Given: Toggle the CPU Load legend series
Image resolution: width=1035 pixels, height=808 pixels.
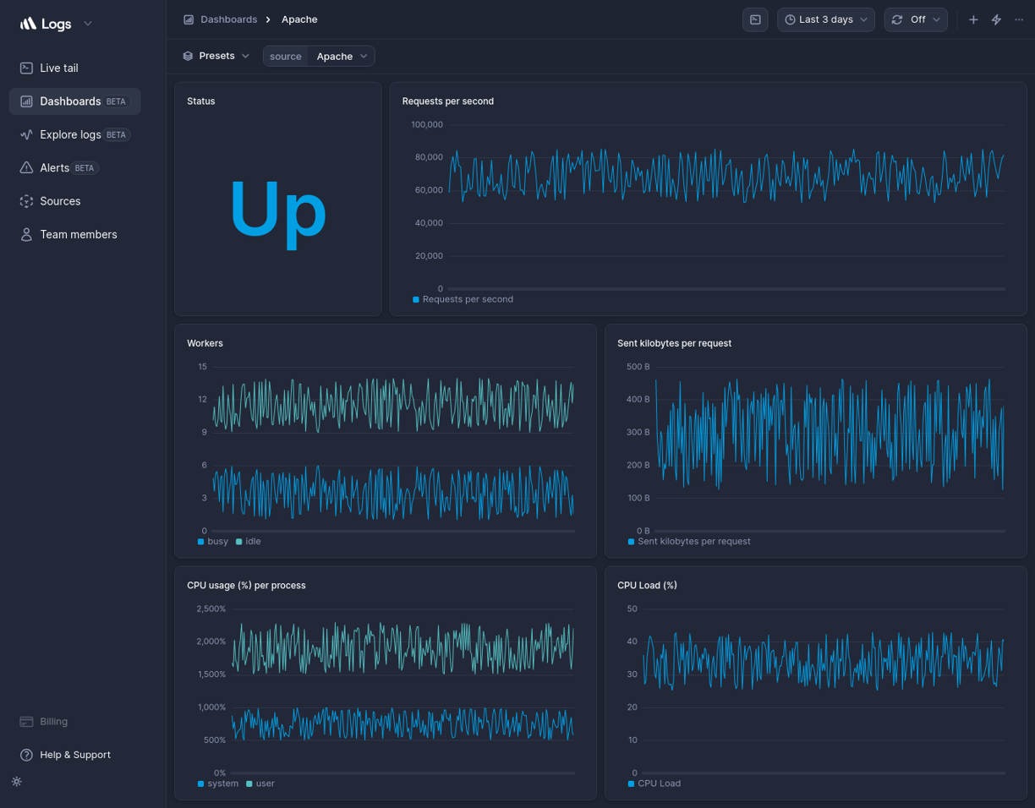Looking at the screenshot, I should click(x=654, y=783).
